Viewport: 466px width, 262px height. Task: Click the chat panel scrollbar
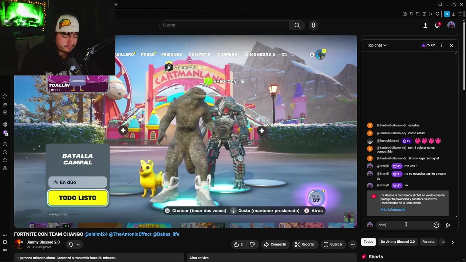point(457,135)
